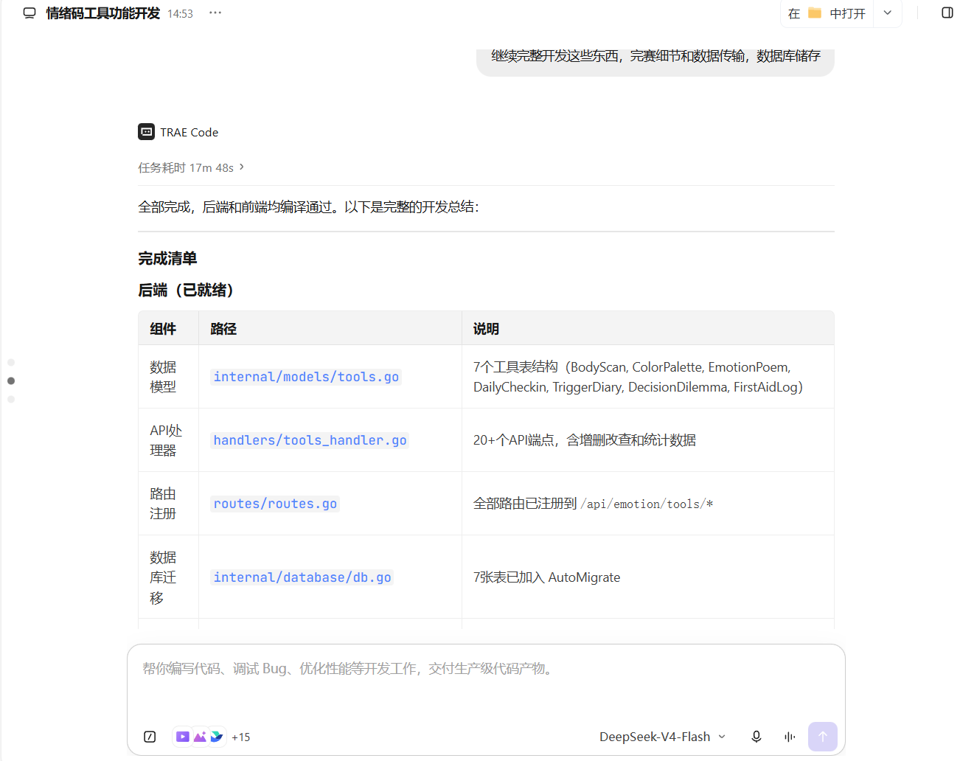The width and height of the screenshot is (960, 761).
Task: Open the internal/models/tools.go file link
Action: pyautogui.click(x=306, y=377)
